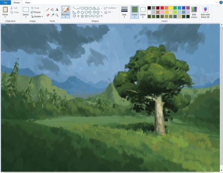Screen dimensions: 223x173
Task: Open the shape Fill dropdown
Action: click(x=108, y=12)
